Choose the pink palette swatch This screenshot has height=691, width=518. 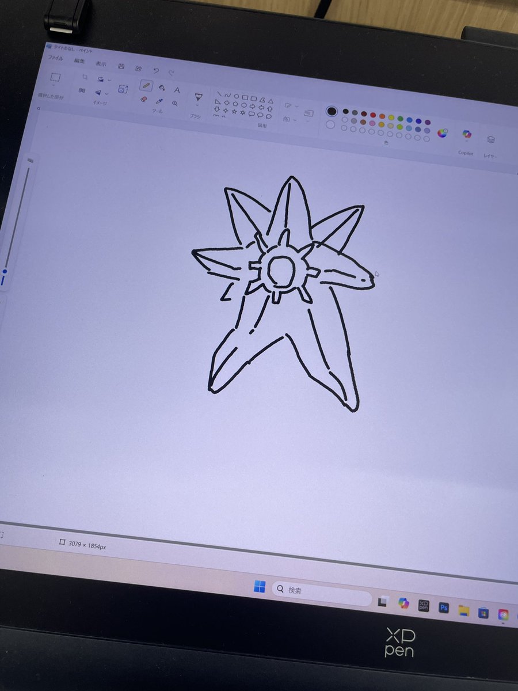tap(372, 123)
